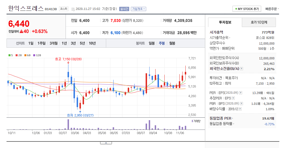Click the 고가 value 7,030
Image resolution: width=285 pixels, height=148 pixels.
pyautogui.click(x=116, y=20)
